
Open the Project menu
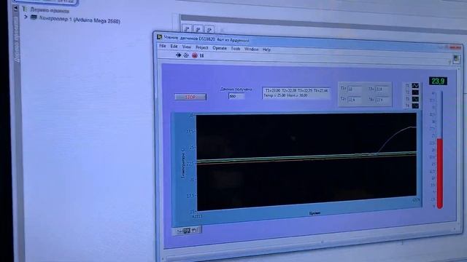click(x=201, y=47)
